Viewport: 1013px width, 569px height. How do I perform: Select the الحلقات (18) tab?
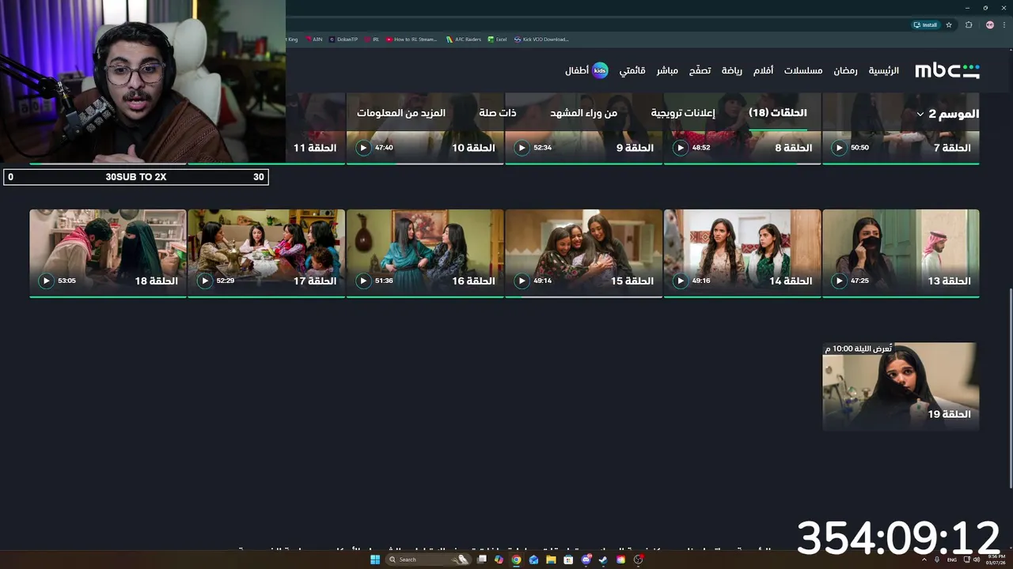[778, 113]
